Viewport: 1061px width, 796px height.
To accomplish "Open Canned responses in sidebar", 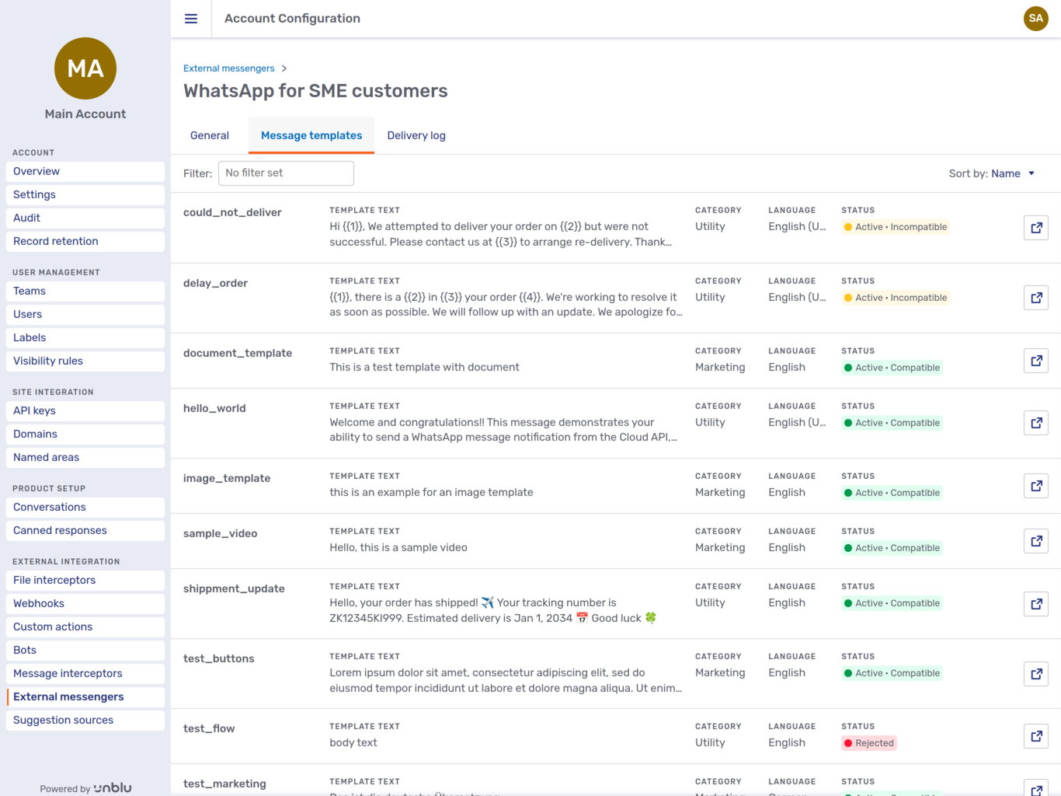I will pos(61,530).
